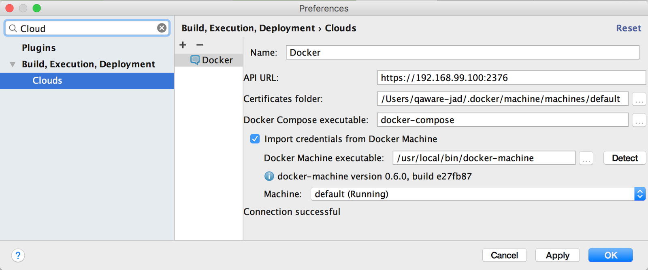Confirm preferences with OK button
The width and height of the screenshot is (648, 270).
point(610,255)
